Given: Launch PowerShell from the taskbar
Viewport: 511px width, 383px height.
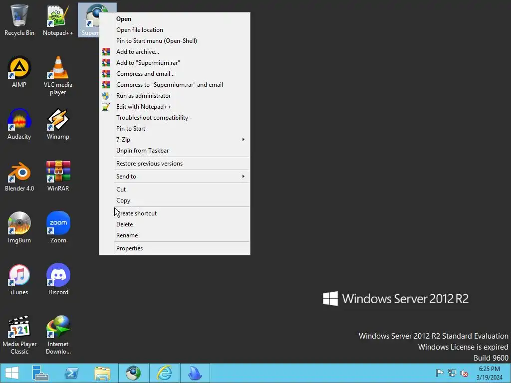Looking at the screenshot, I should point(71,373).
